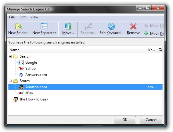Click the Yahoo engine icon

pos(21,69)
